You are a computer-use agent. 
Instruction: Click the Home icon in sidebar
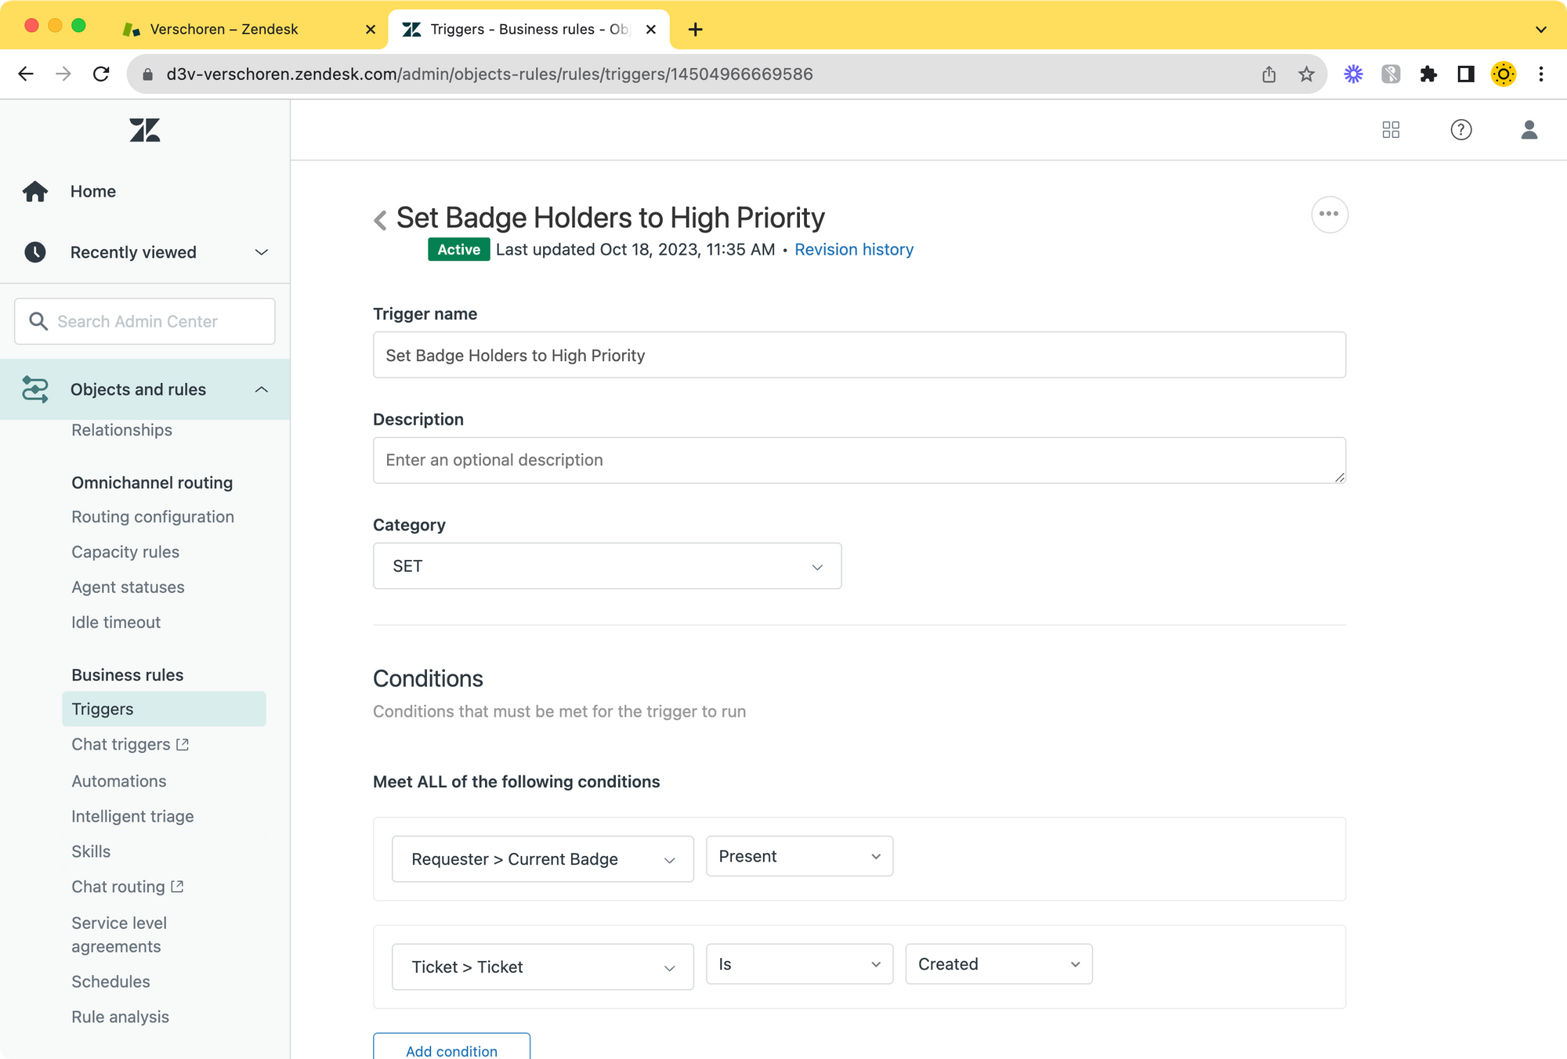point(35,191)
